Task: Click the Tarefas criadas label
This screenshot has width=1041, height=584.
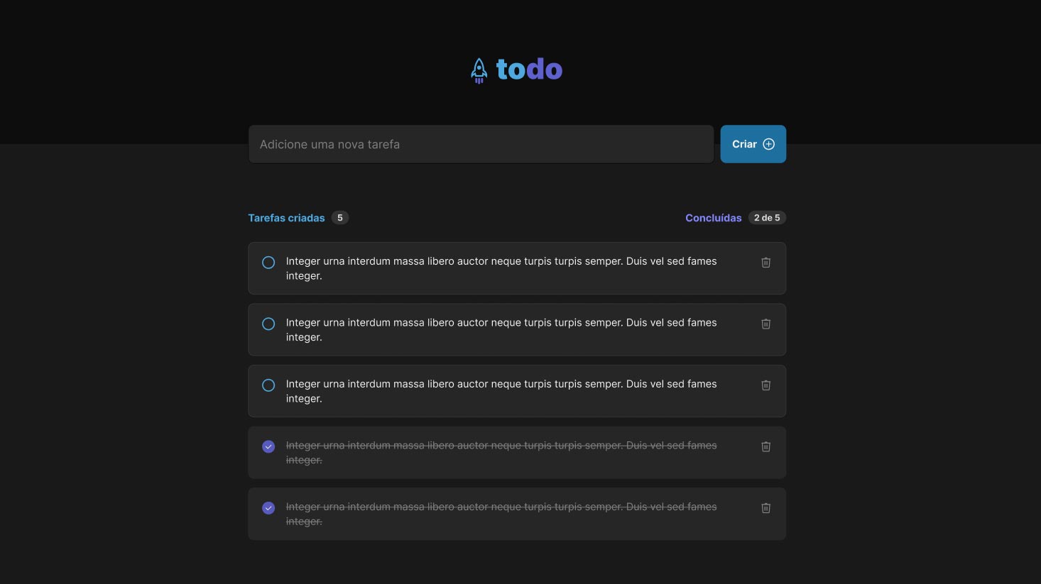Action: (286, 218)
